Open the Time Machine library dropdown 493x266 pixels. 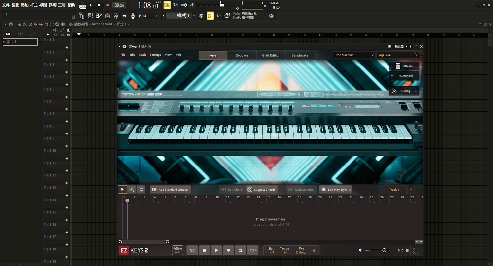point(353,55)
